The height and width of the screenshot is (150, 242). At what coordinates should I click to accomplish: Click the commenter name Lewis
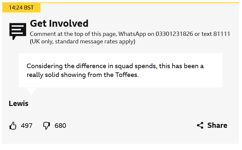click(19, 103)
